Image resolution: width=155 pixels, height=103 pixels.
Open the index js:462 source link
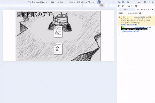[143, 27]
